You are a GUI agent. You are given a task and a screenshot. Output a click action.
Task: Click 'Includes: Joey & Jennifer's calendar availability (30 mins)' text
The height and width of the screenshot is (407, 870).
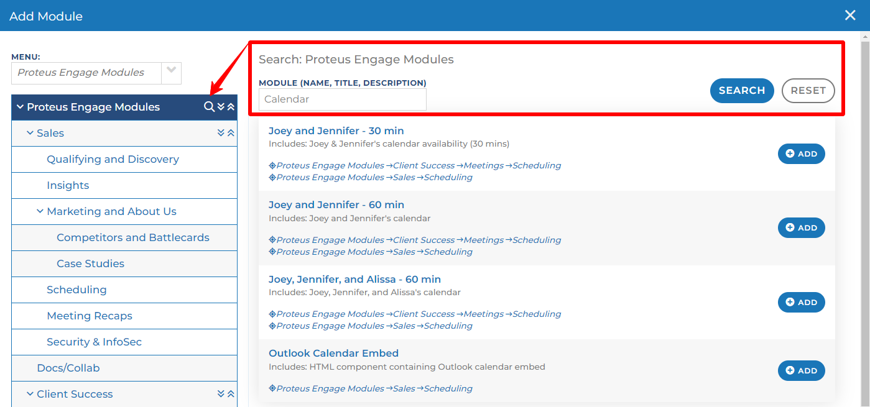[x=389, y=144]
